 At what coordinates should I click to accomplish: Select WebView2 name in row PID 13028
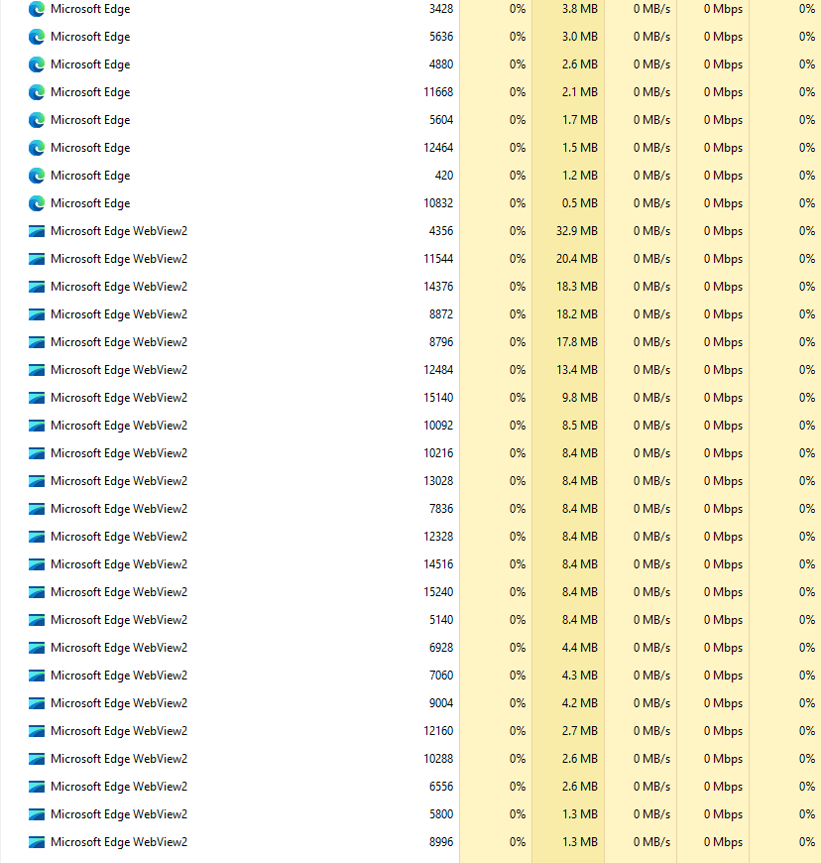(x=119, y=481)
